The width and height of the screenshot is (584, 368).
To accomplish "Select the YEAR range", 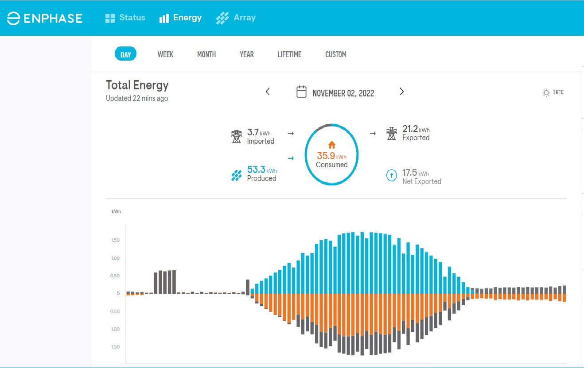I will click(x=247, y=54).
